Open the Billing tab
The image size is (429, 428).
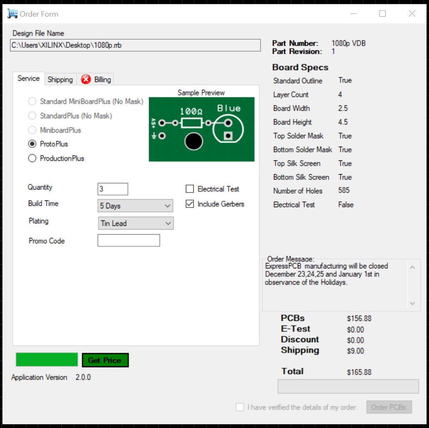click(102, 79)
